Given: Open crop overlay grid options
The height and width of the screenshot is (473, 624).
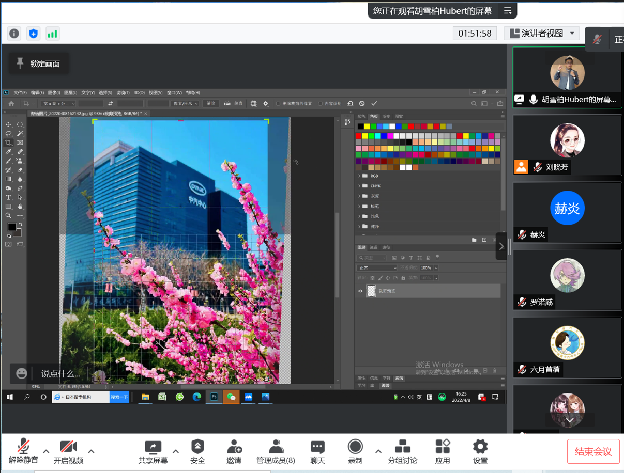Looking at the screenshot, I should (x=254, y=104).
